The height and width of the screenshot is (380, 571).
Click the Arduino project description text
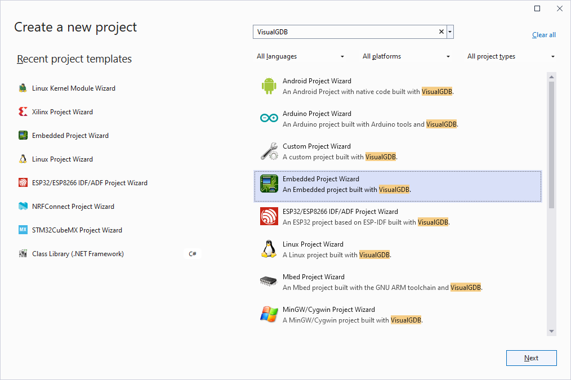click(371, 124)
